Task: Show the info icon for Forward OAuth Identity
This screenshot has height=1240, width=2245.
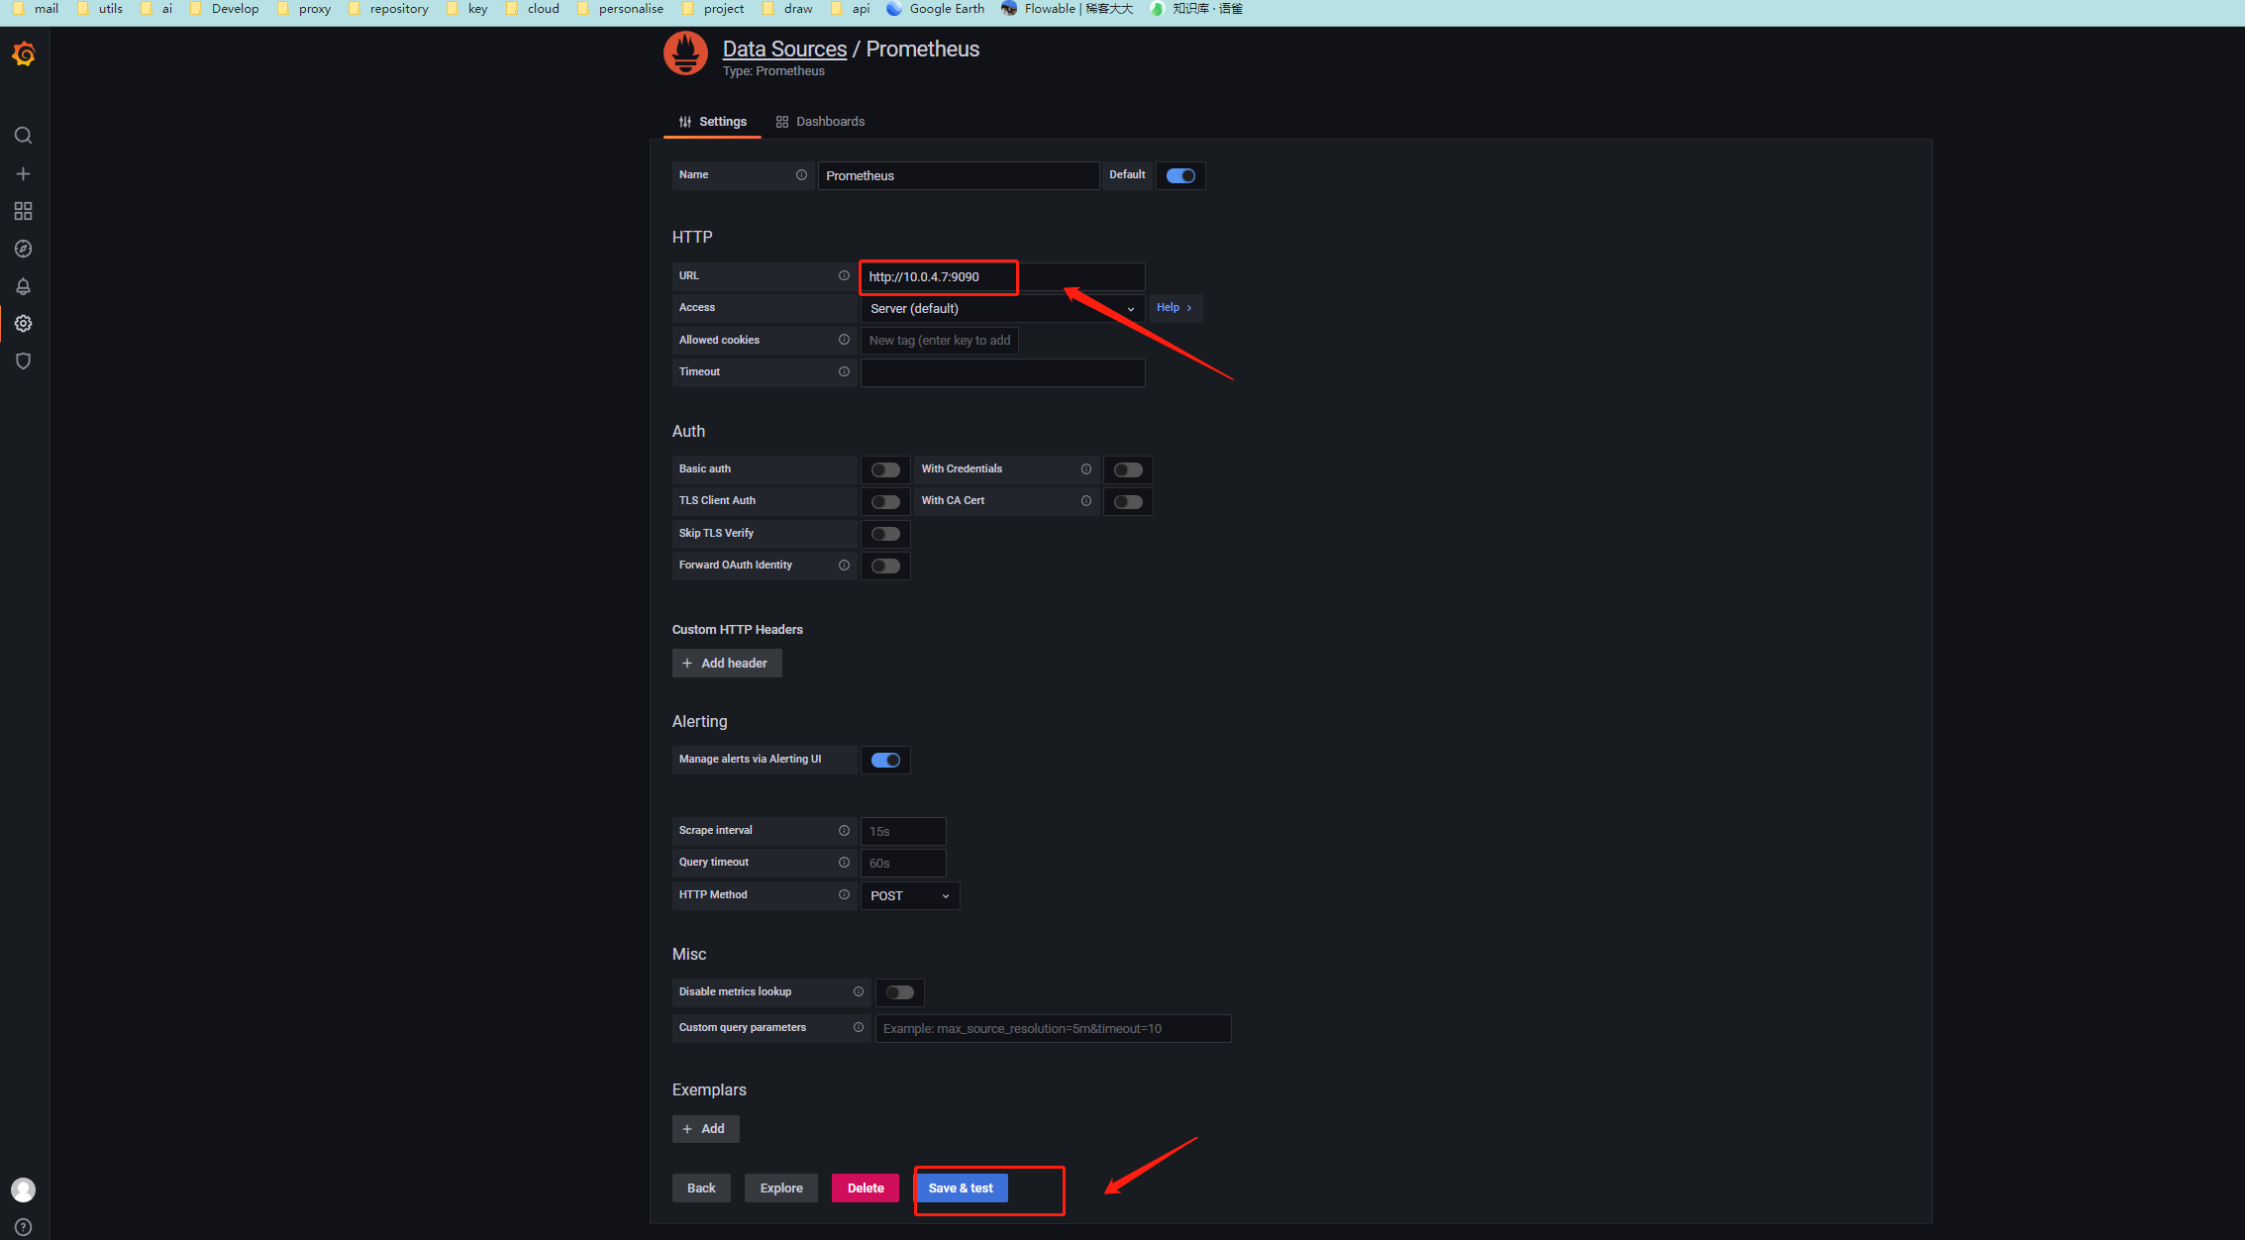Action: click(844, 566)
